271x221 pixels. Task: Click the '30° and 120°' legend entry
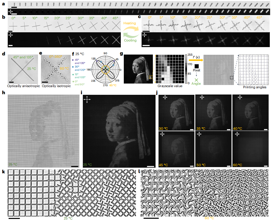(x=80, y=68)
